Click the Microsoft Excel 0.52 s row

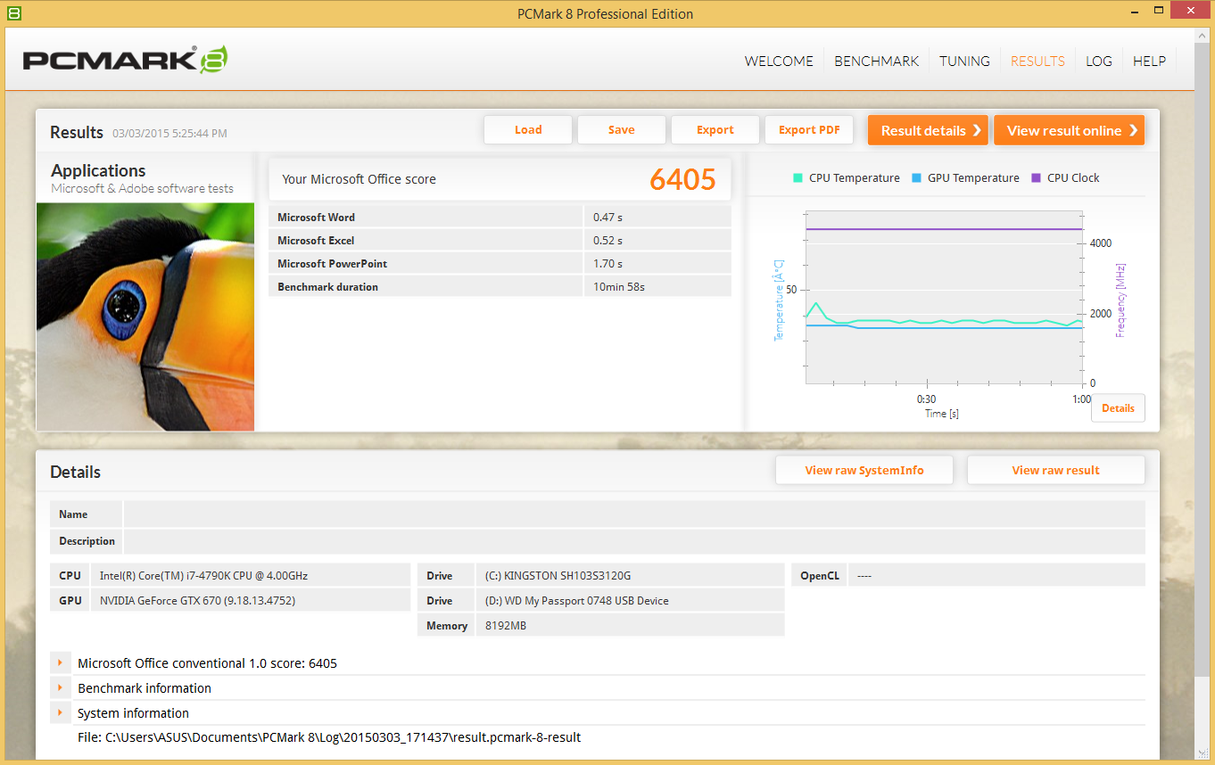(x=500, y=240)
